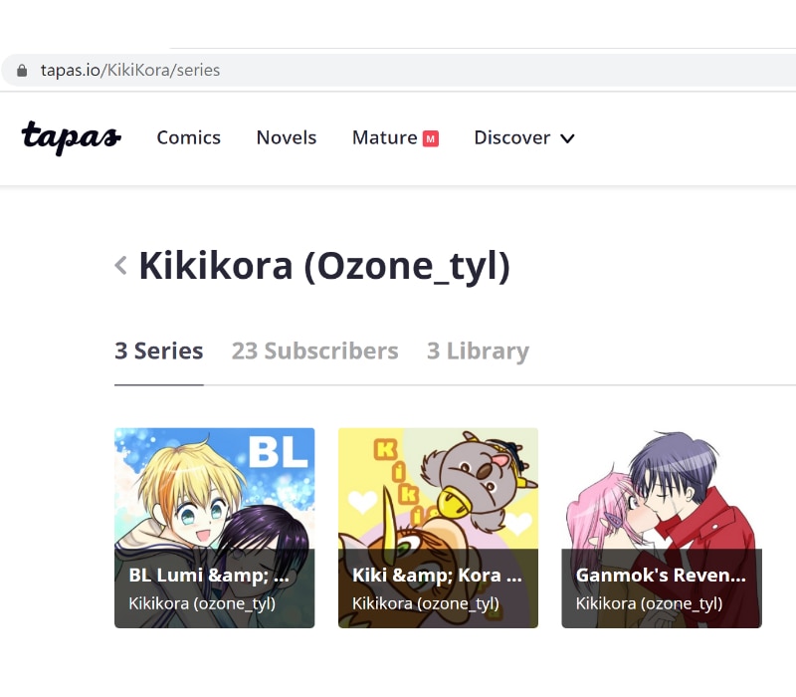Click author name under Kiki & Kora card
The image size is (796, 697).
tap(426, 603)
